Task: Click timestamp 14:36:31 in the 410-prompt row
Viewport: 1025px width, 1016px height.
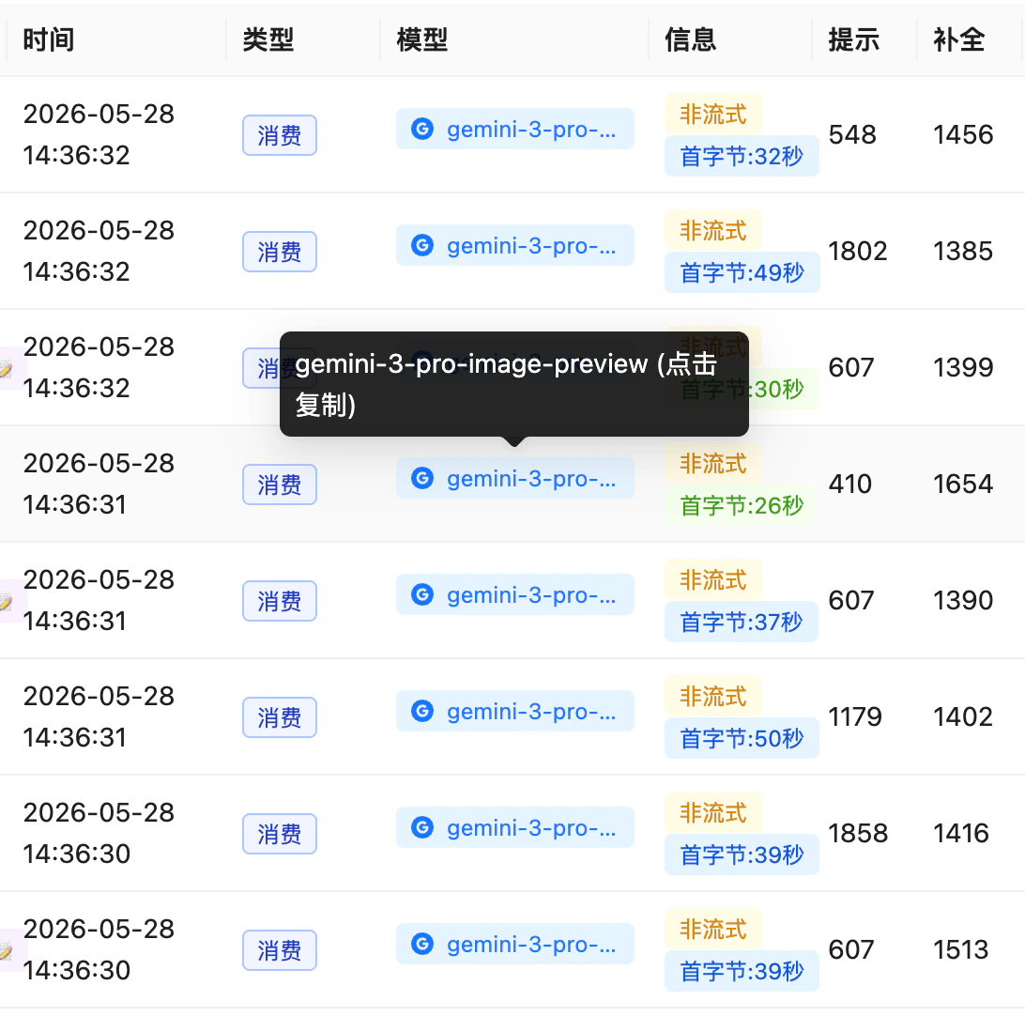Action: click(75, 505)
